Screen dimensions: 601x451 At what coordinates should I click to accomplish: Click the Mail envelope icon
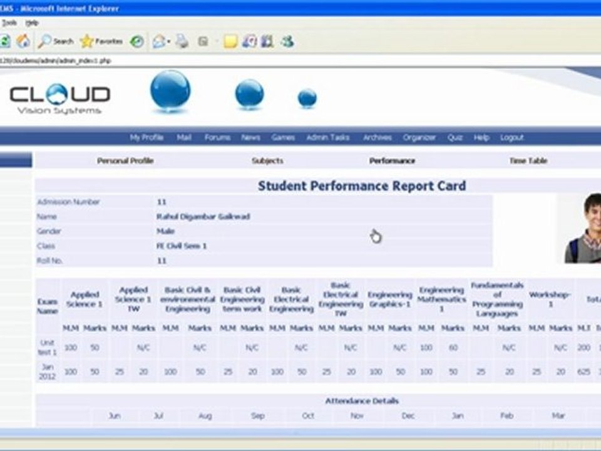[x=159, y=41]
